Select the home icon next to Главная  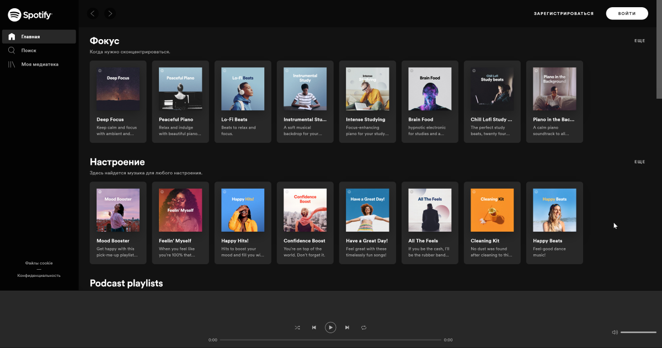click(12, 36)
